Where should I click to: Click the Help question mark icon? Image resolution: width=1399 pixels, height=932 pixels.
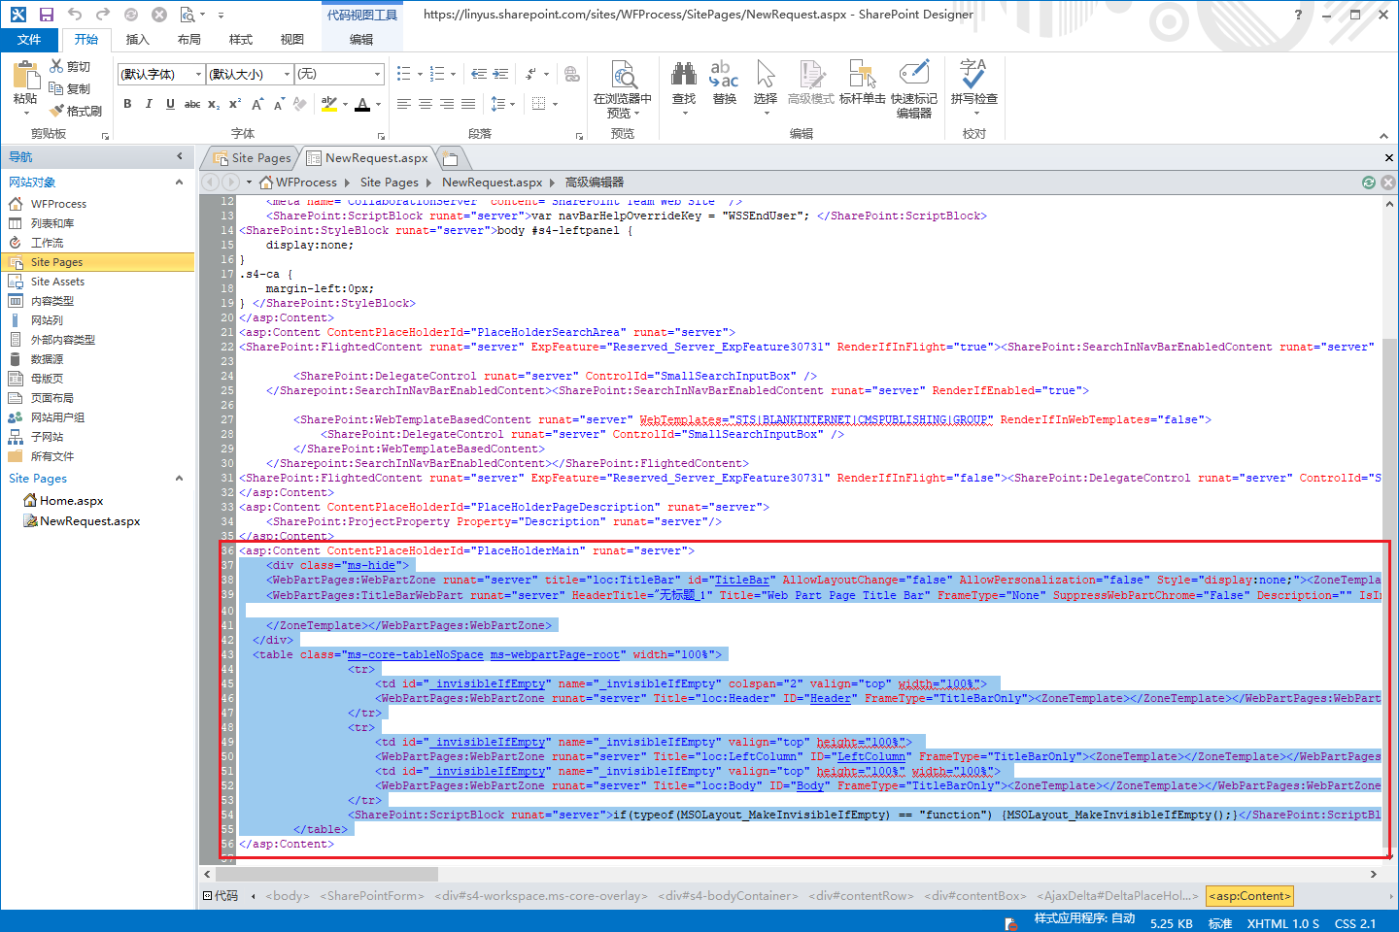pos(1299,15)
